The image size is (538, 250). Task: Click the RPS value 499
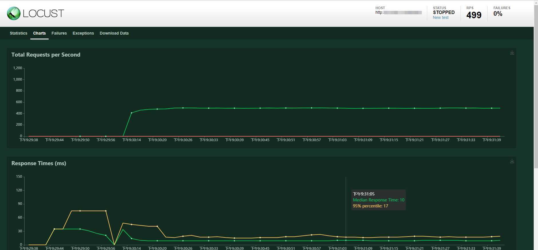coord(474,15)
